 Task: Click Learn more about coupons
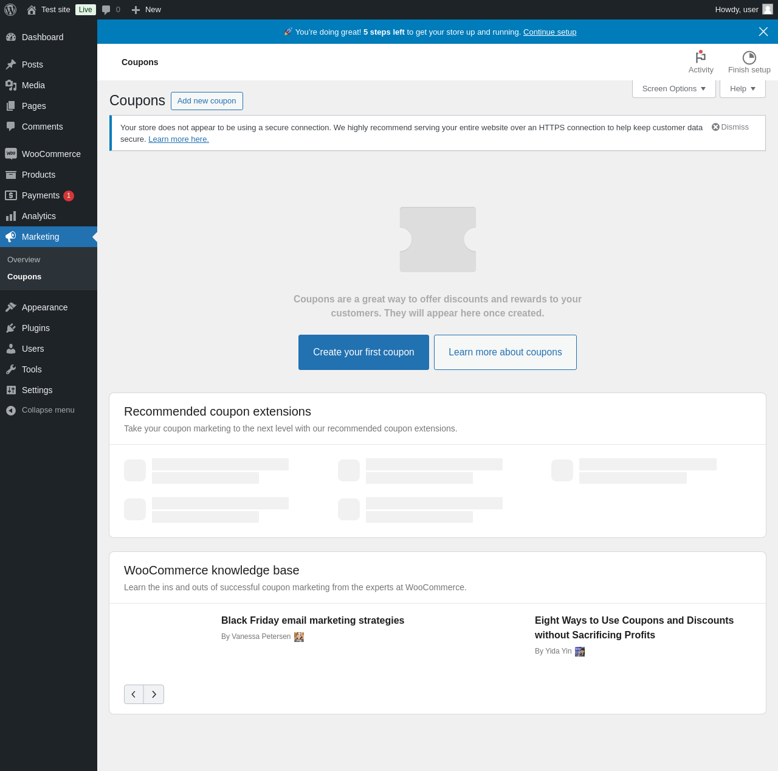pyautogui.click(x=505, y=352)
